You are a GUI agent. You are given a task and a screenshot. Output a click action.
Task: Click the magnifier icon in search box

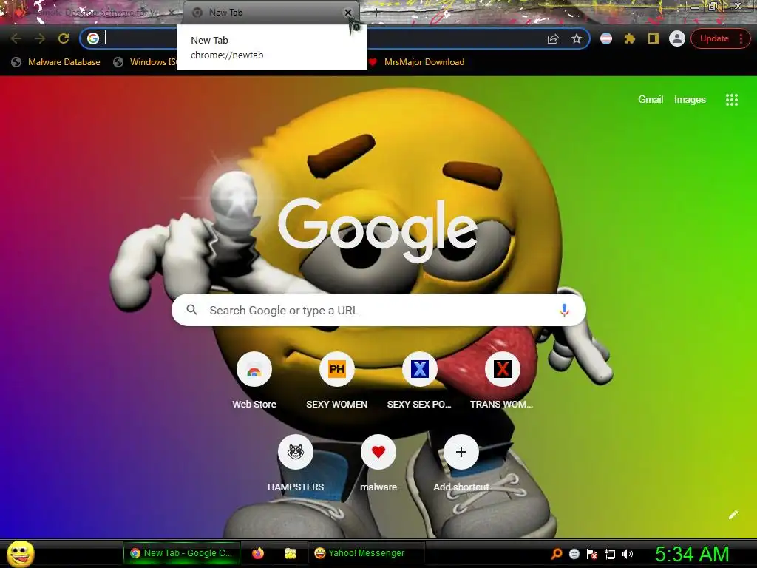pyautogui.click(x=192, y=310)
